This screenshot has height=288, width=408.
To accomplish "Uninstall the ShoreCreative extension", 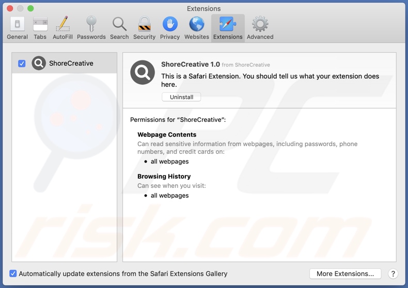I will point(181,97).
